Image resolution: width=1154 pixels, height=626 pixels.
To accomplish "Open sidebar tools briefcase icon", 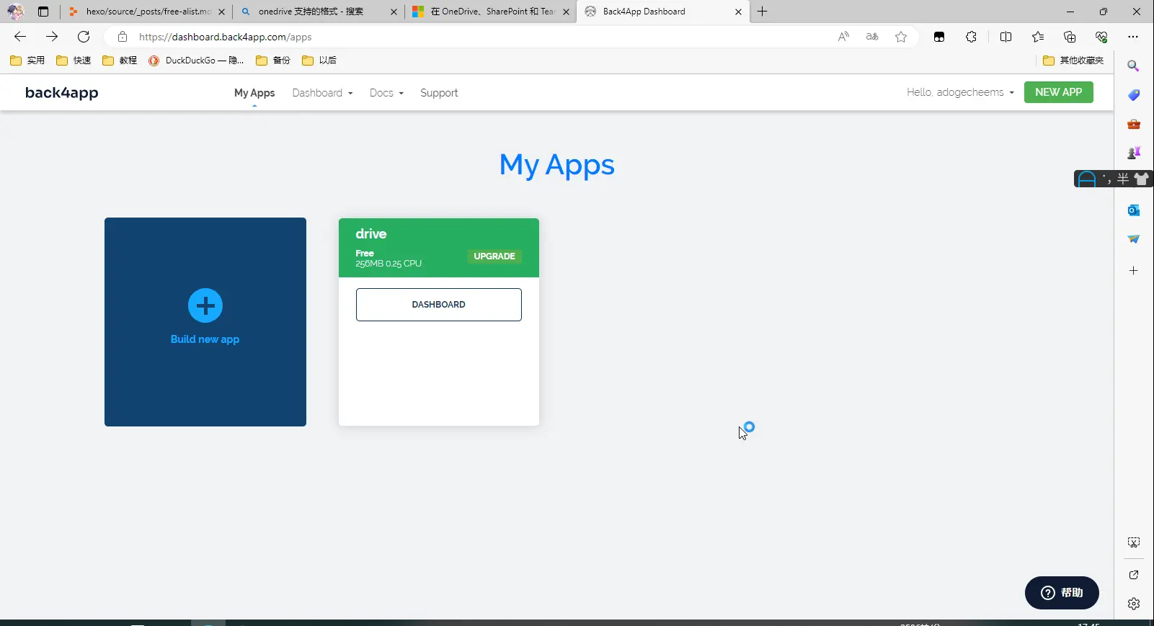I will click(x=1134, y=124).
